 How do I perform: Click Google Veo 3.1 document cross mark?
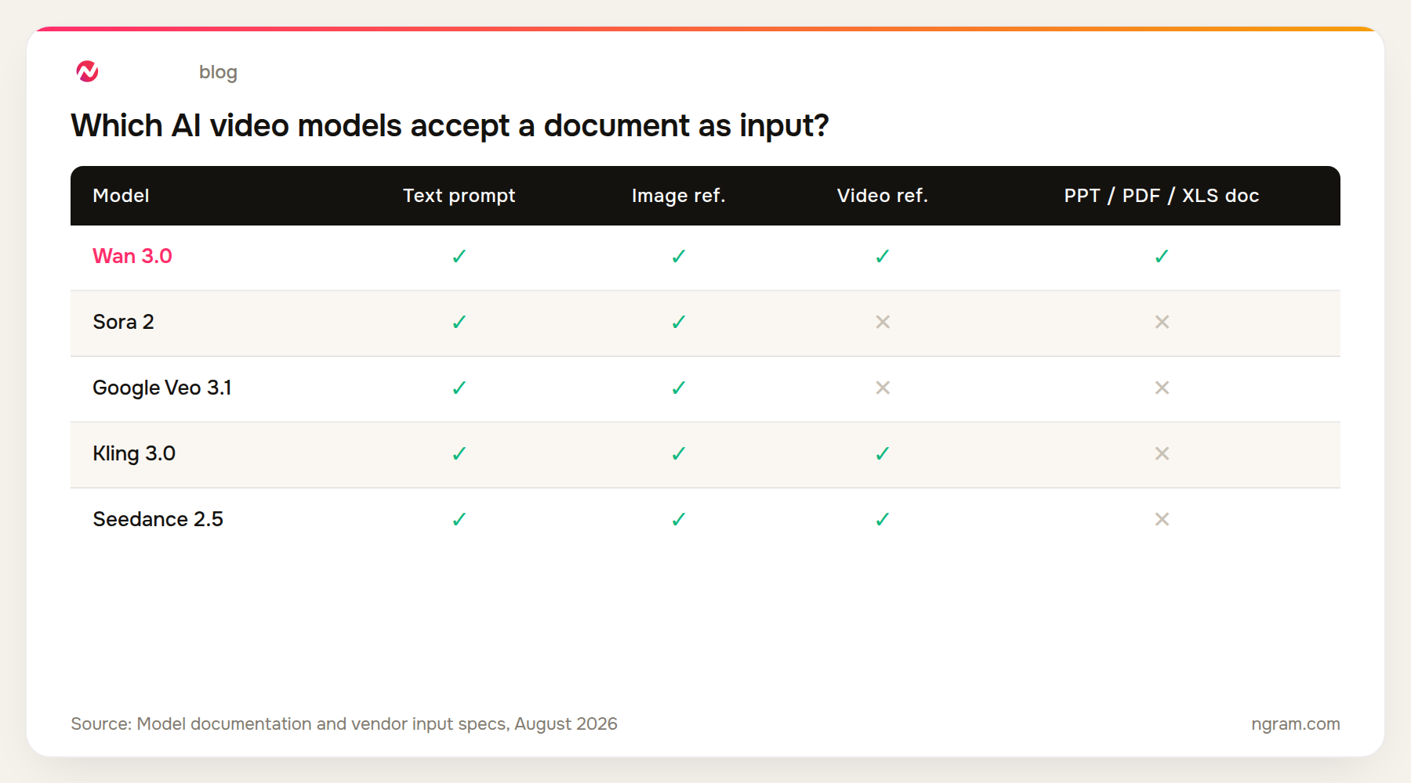pyautogui.click(x=1162, y=388)
